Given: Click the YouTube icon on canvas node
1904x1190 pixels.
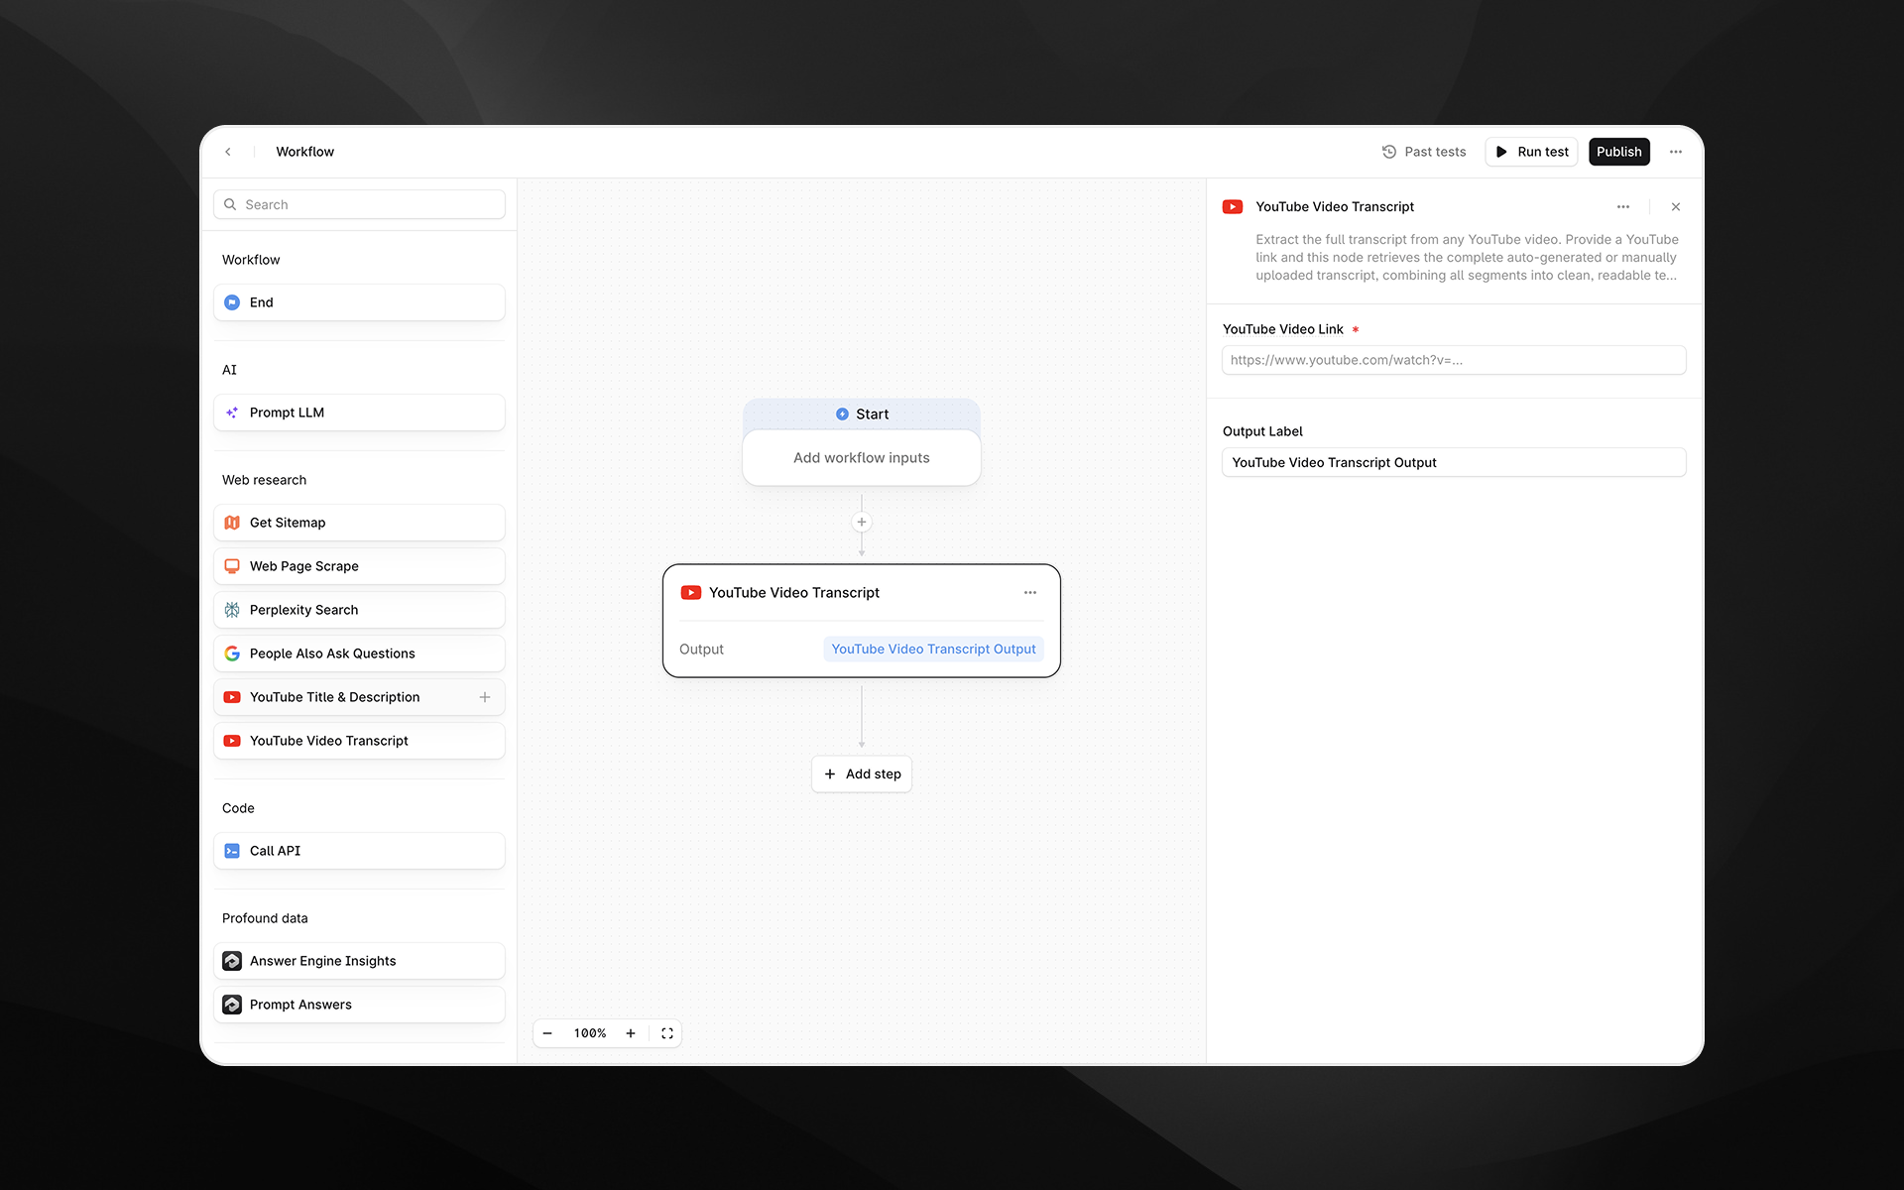Looking at the screenshot, I should tap(691, 592).
